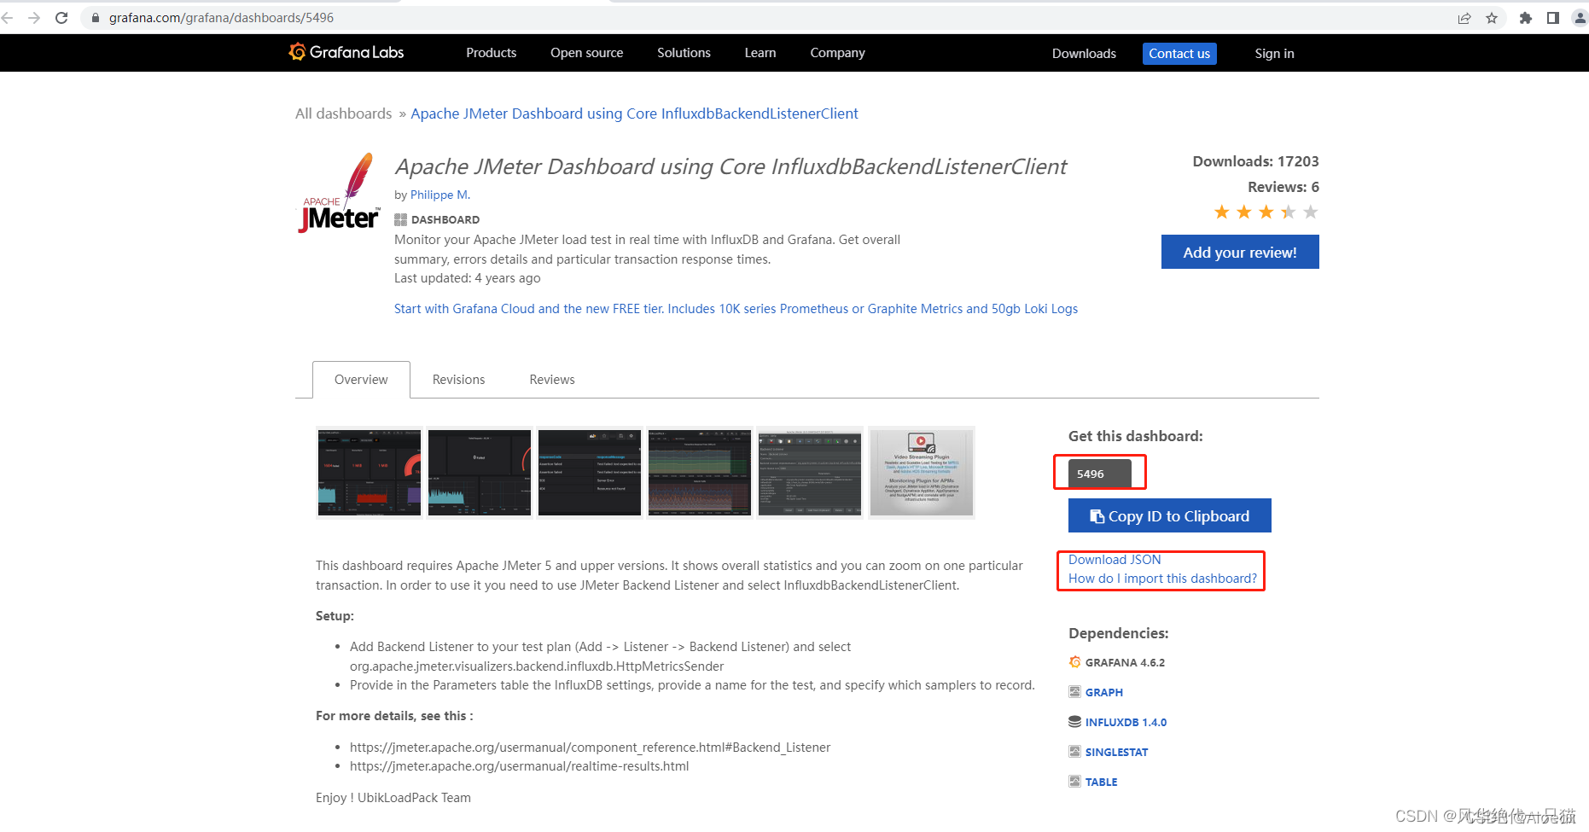
Task: Click the Reviews: 6 text
Action: tap(1283, 187)
